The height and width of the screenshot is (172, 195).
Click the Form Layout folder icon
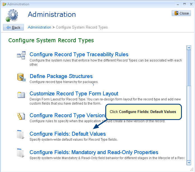coord(21,95)
